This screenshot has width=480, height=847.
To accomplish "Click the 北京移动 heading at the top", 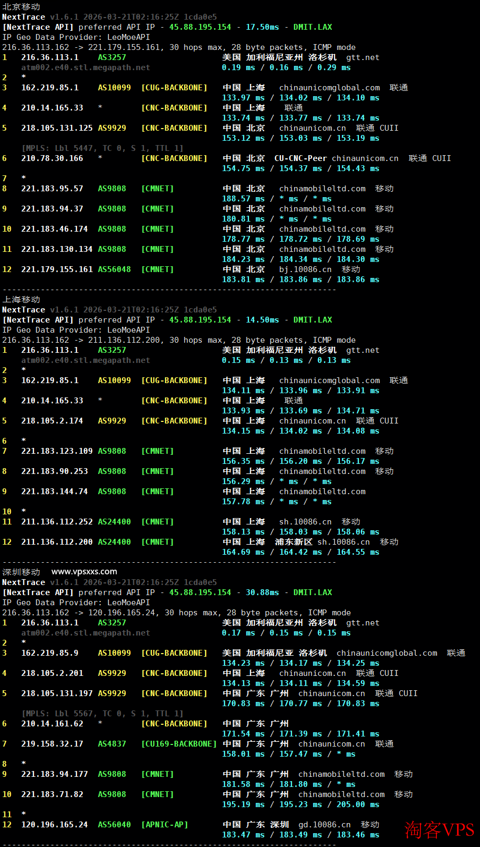I will coord(21,7).
